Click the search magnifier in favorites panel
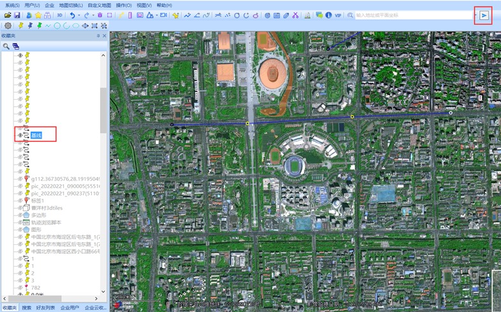 [x=6, y=47]
